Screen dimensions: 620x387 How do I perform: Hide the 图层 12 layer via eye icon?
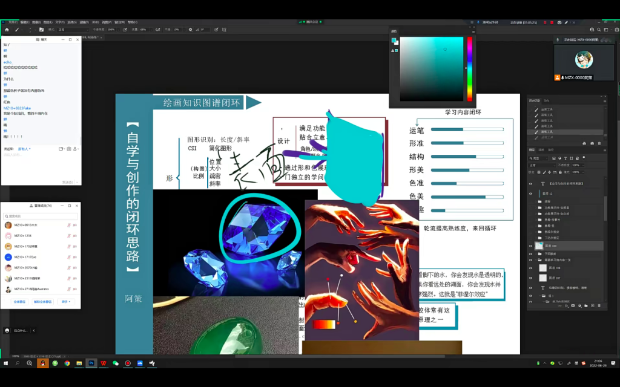click(x=531, y=193)
